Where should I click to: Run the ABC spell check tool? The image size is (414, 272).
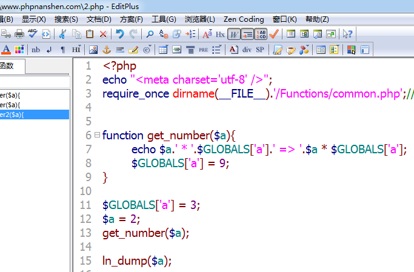click(33, 34)
